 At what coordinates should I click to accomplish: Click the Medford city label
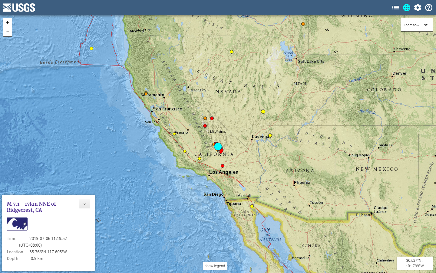point(137,31)
